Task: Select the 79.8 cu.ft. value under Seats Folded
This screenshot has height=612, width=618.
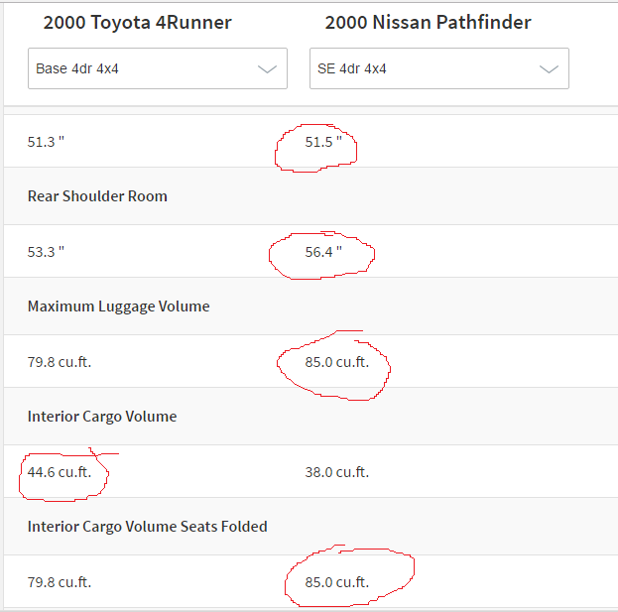Action: (60, 582)
